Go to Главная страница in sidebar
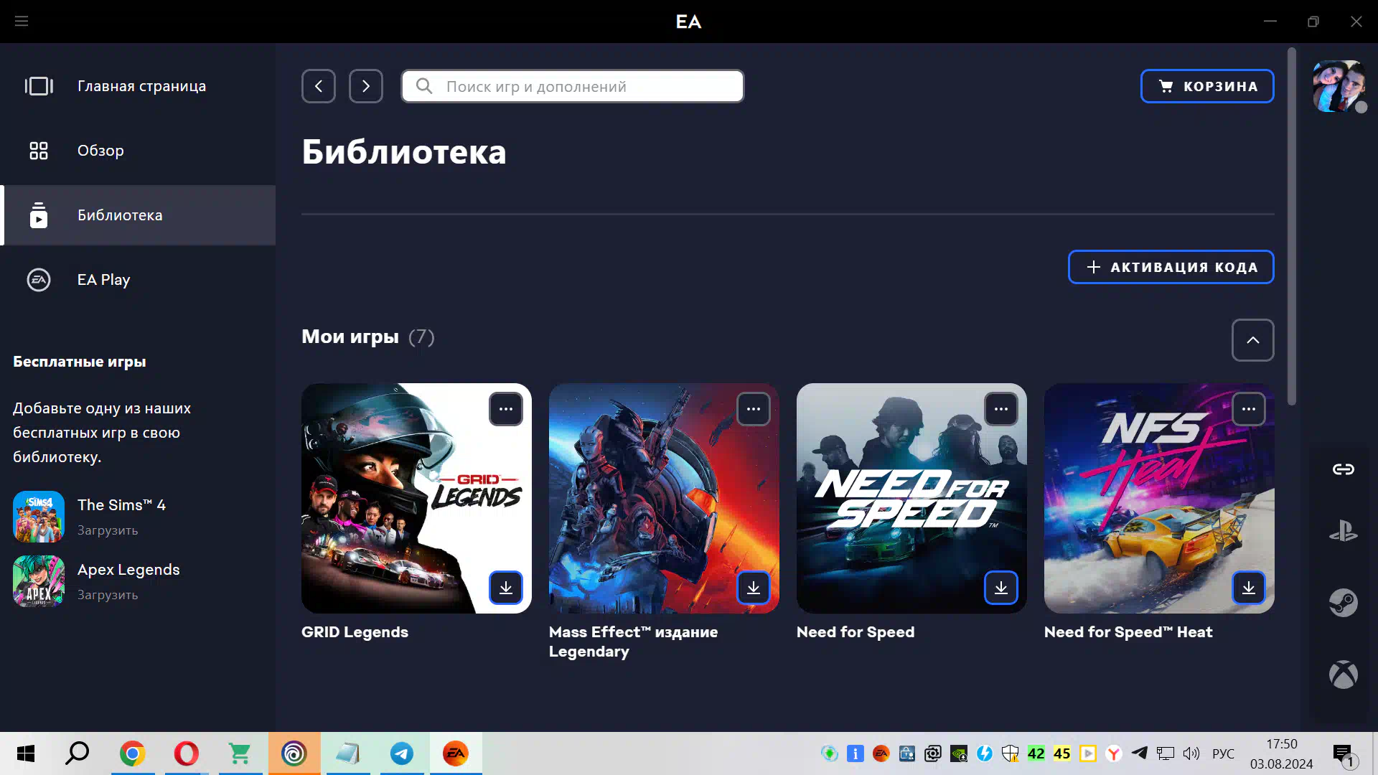 (138, 86)
